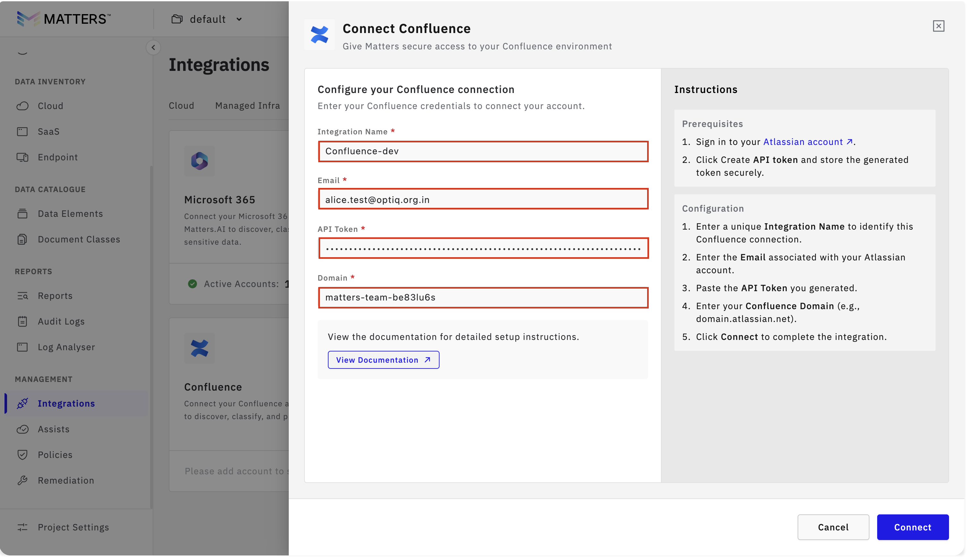Open the Atlassian account link
The width and height of the screenshot is (967, 558).
[808, 142]
